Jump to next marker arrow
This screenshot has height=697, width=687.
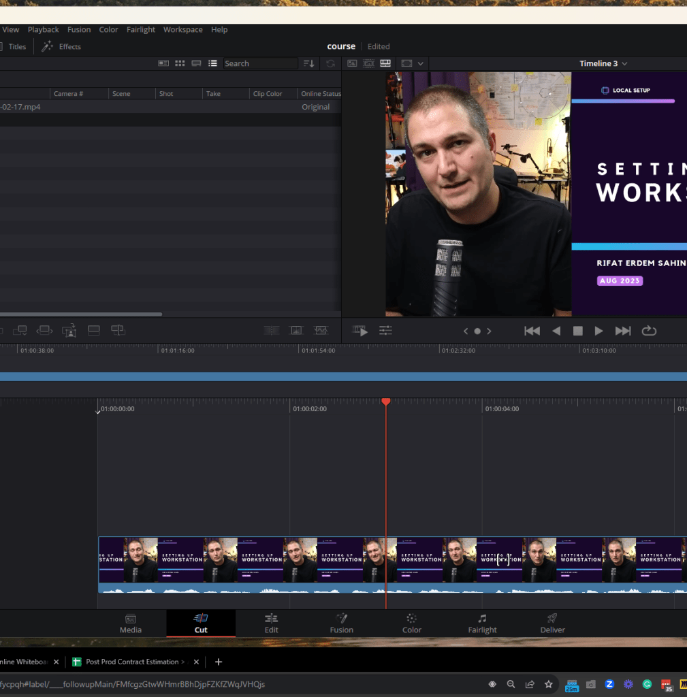489,331
